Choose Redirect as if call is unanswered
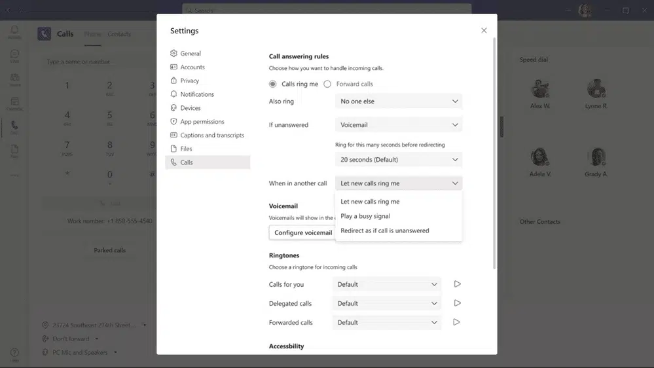654x368 pixels. tap(398, 230)
